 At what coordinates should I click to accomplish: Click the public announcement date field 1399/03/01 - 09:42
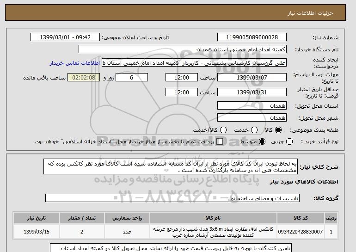point(65,37)
